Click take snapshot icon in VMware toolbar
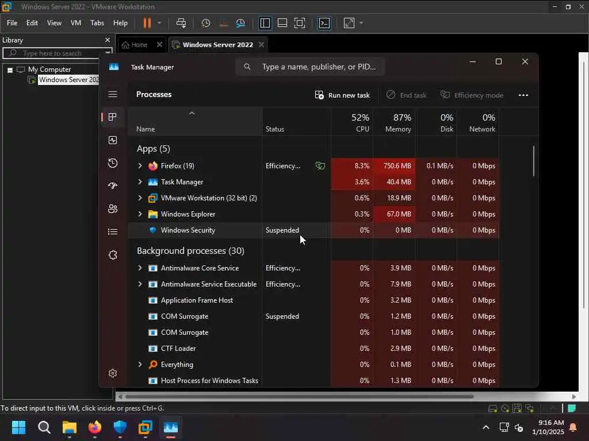 (205, 23)
